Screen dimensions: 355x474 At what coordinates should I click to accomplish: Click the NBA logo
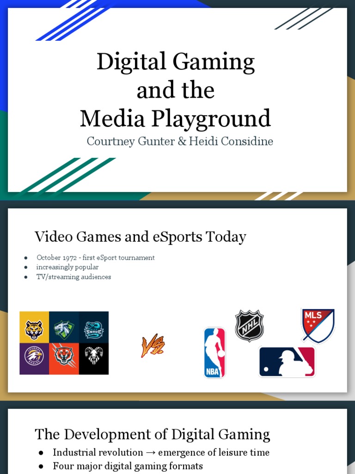tap(214, 352)
